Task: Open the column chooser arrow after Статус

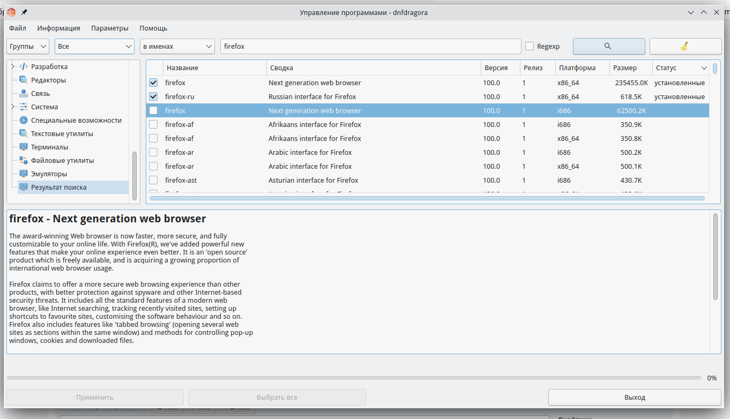Action: 704,68
